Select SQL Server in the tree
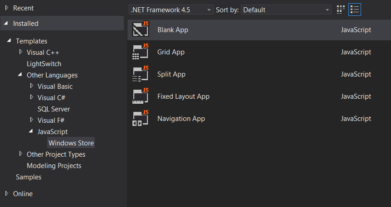The width and height of the screenshot is (391, 207). pos(54,109)
